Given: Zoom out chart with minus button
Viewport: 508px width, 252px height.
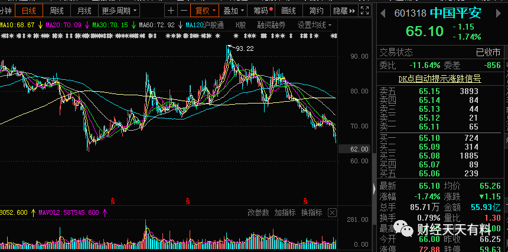Looking at the screenshot, I should click(x=184, y=11).
